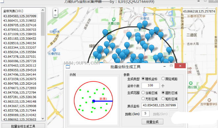Select list row 43.847496,125.264144
The image size is (218, 128).
point(20,75)
